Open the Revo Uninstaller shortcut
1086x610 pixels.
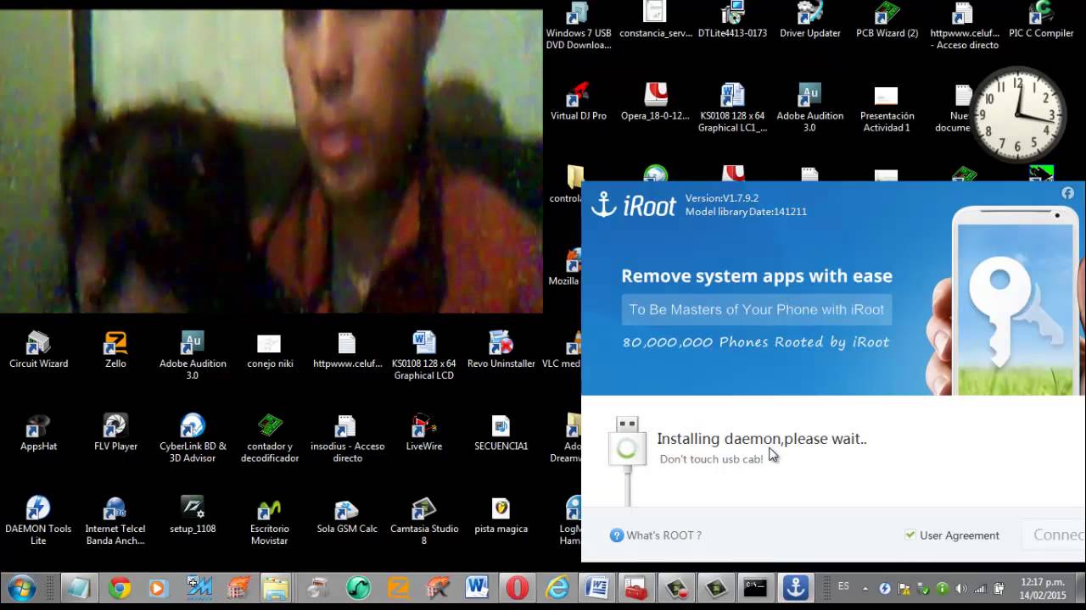click(x=501, y=350)
